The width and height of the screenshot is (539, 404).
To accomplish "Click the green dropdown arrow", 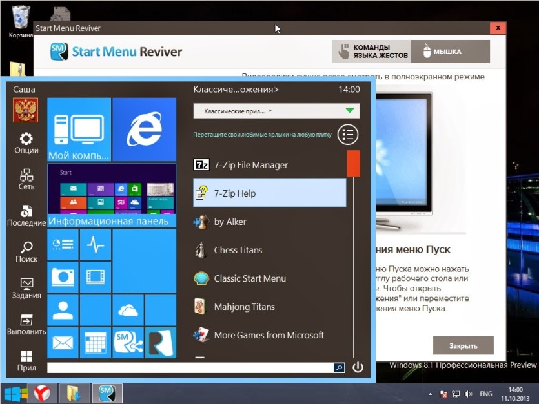I will [350, 111].
